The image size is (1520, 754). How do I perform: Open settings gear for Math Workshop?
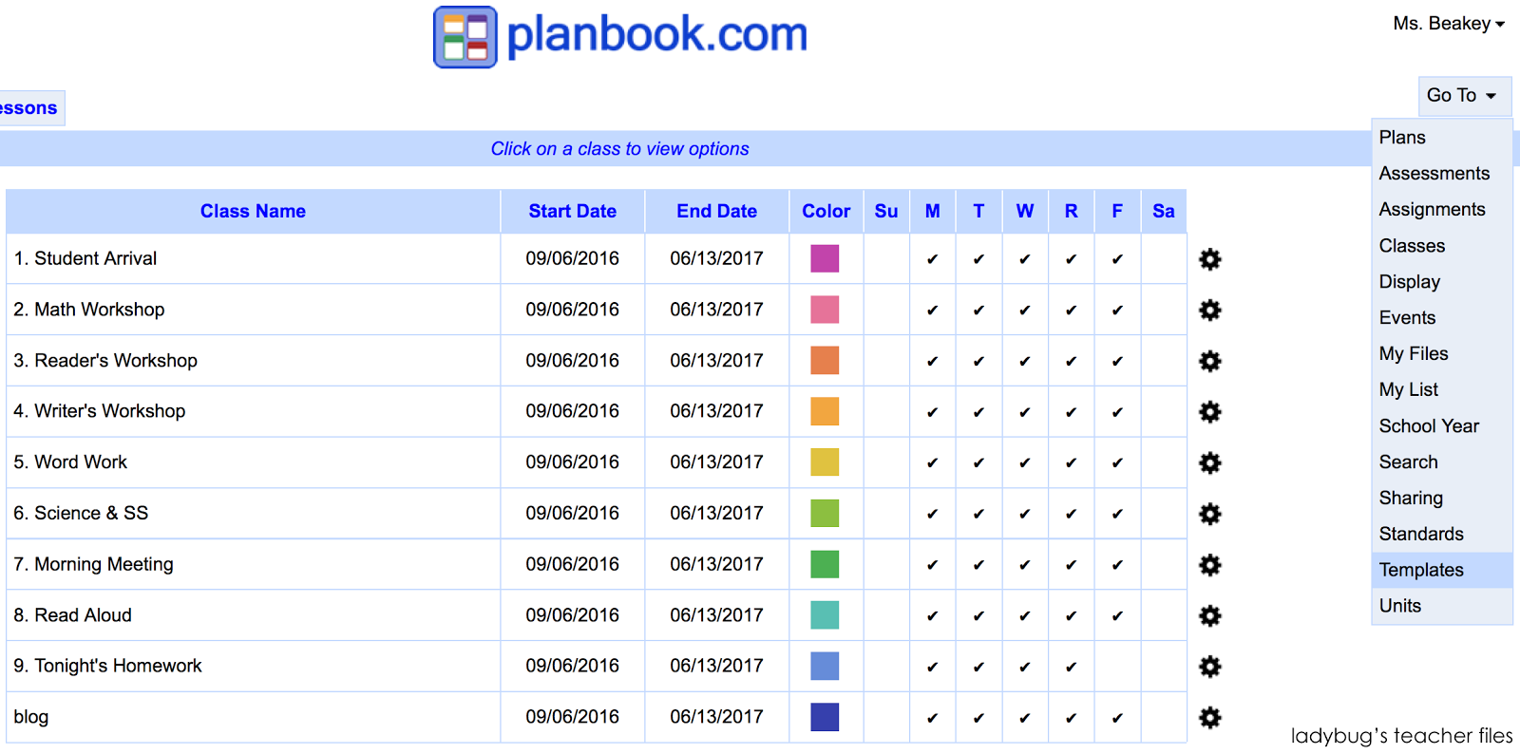(x=1209, y=310)
